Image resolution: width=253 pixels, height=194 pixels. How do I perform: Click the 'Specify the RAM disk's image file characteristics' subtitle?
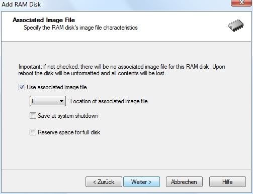(x=80, y=28)
